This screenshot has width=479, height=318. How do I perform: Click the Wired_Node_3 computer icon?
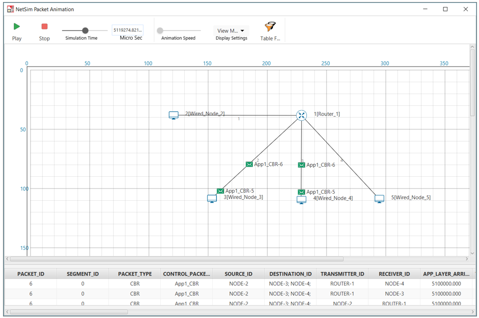coord(212,198)
